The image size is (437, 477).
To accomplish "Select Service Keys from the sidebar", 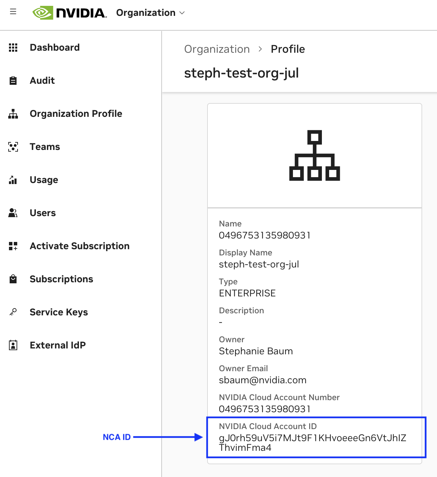I will click(x=59, y=312).
